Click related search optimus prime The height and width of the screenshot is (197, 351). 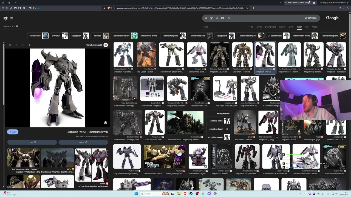219,121
